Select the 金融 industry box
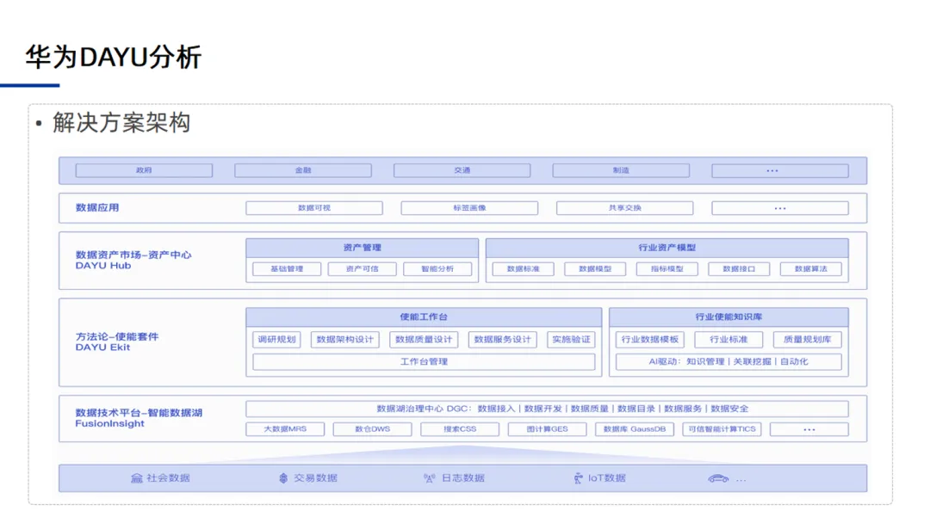The height and width of the screenshot is (523, 930). click(x=303, y=170)
